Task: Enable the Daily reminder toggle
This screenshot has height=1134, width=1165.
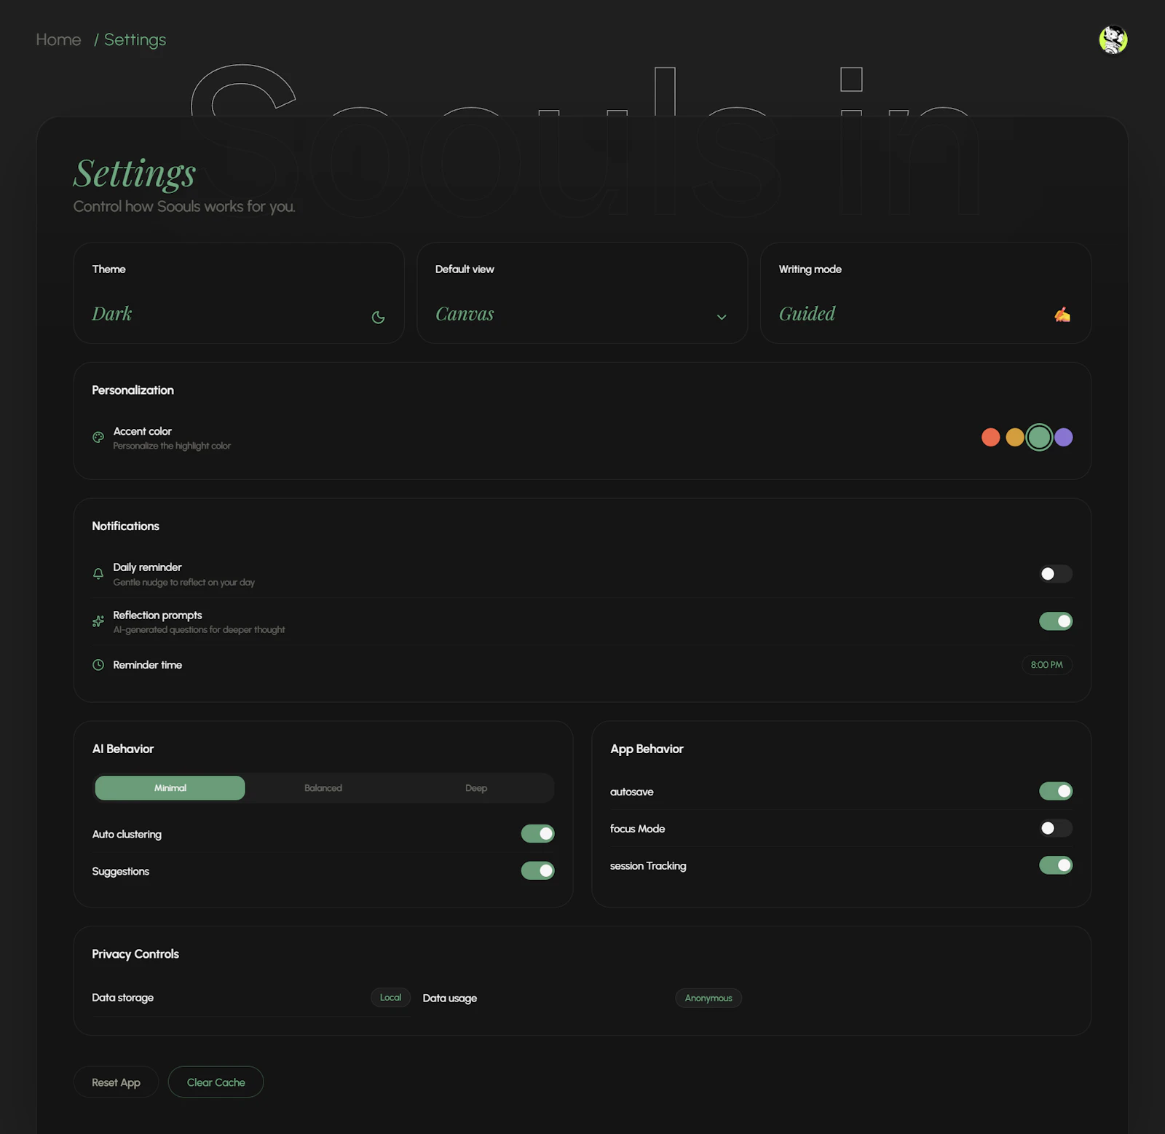Action: point(1056,574)
